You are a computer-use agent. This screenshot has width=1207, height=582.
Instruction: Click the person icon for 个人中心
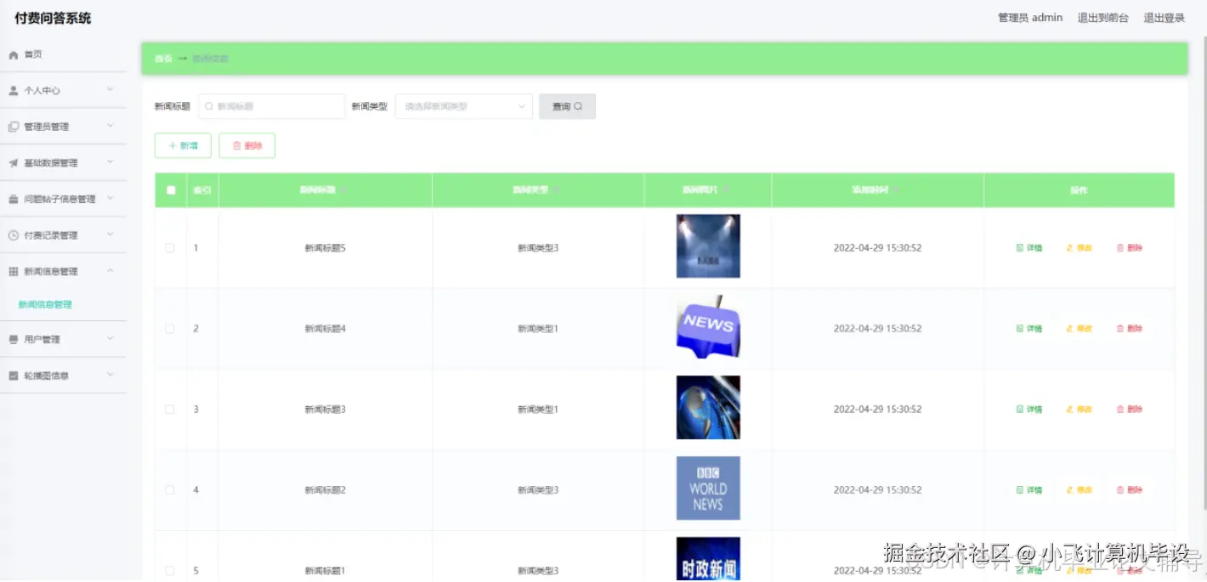14,90
